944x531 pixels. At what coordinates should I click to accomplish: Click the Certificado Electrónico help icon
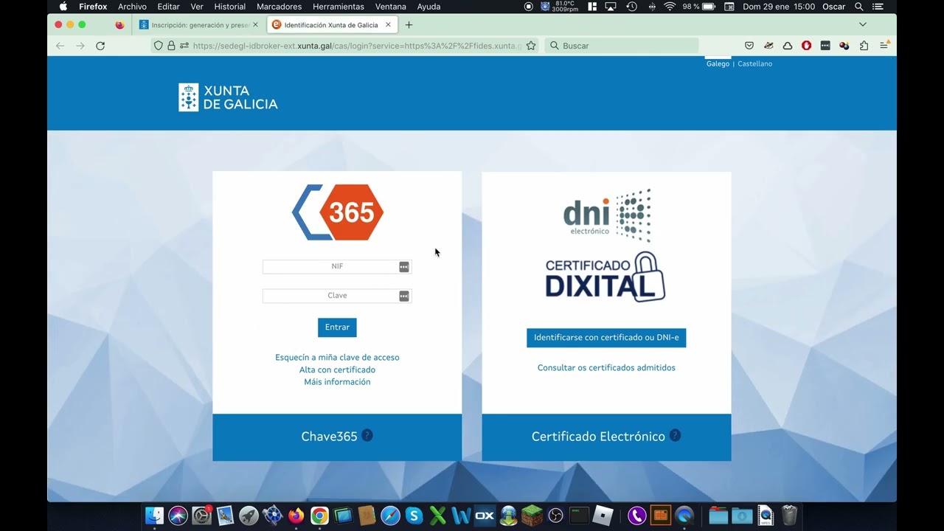pos(675,435)
